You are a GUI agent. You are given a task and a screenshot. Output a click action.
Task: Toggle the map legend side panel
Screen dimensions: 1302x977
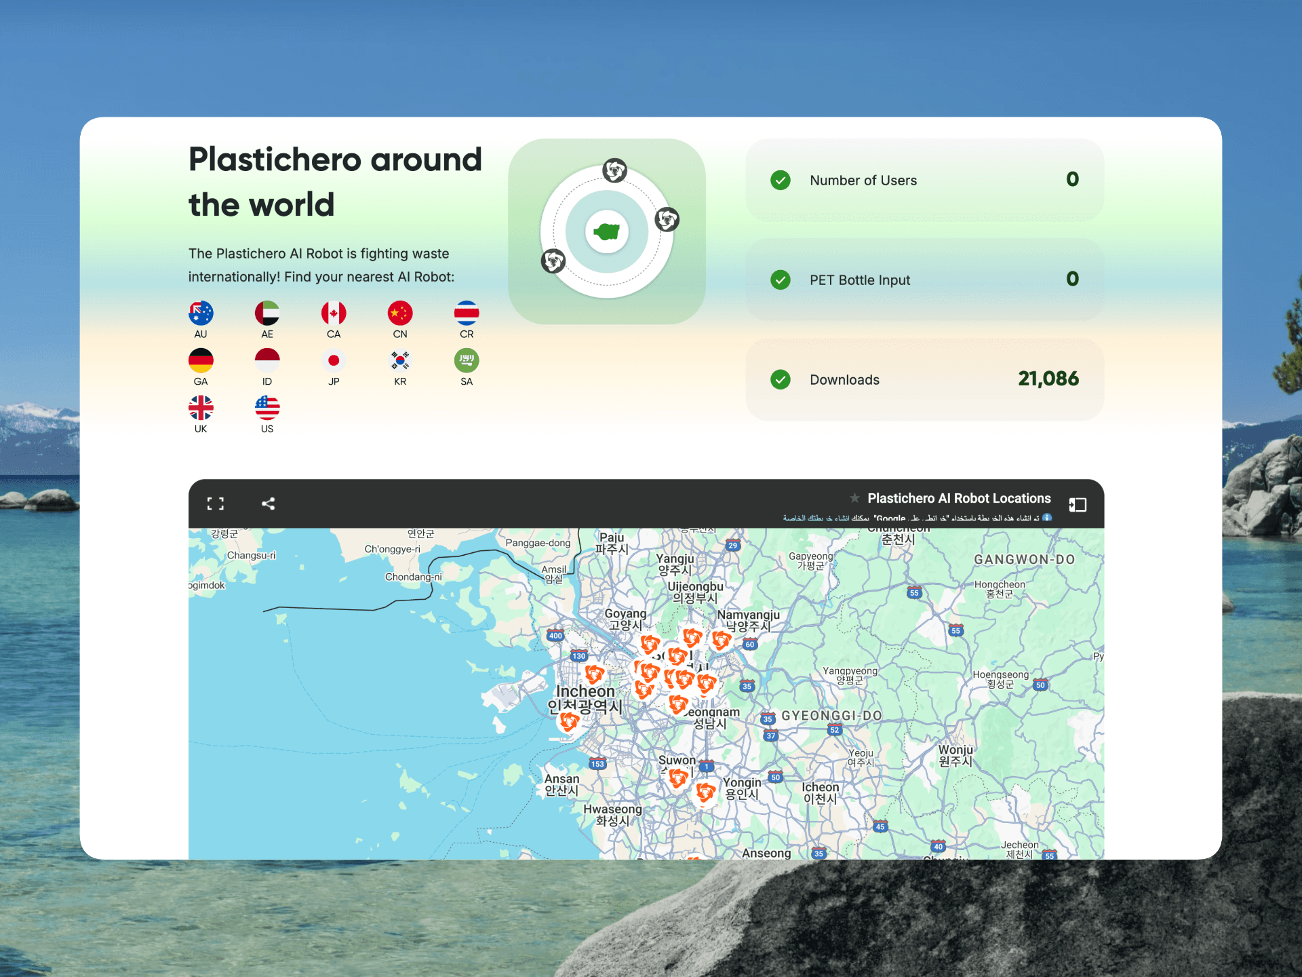coord(1078,504)
